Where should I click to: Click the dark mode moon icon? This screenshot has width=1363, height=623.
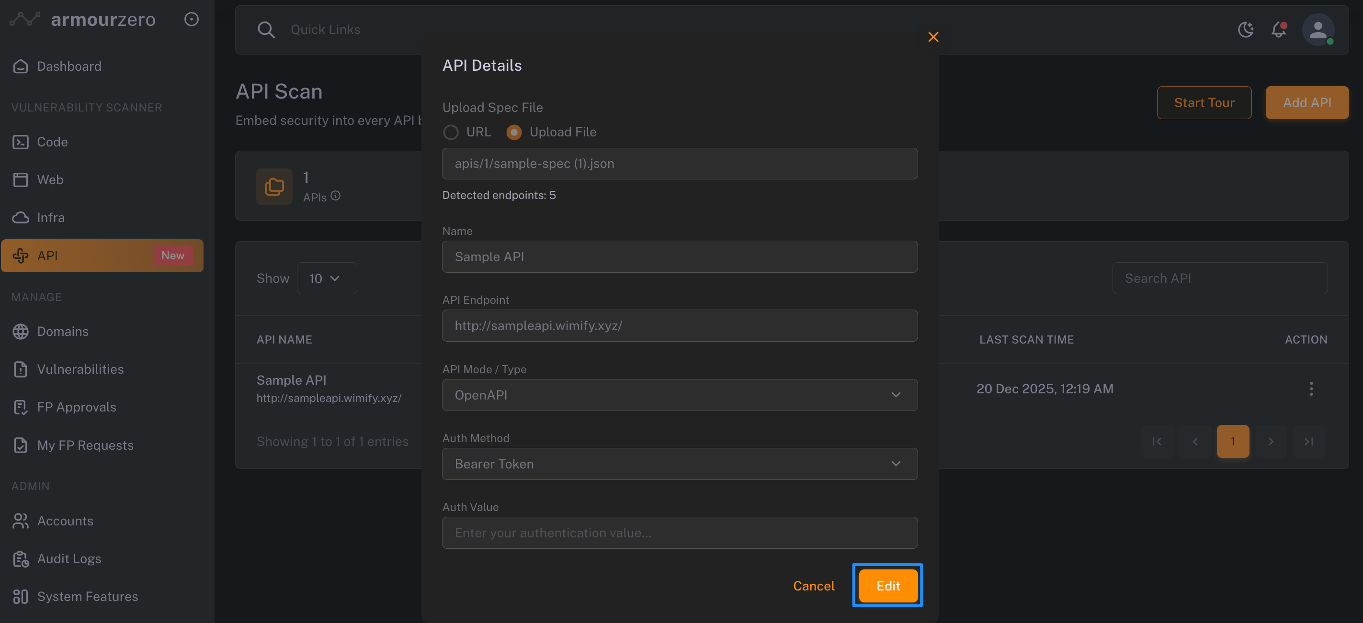[x=1246, y=30]
